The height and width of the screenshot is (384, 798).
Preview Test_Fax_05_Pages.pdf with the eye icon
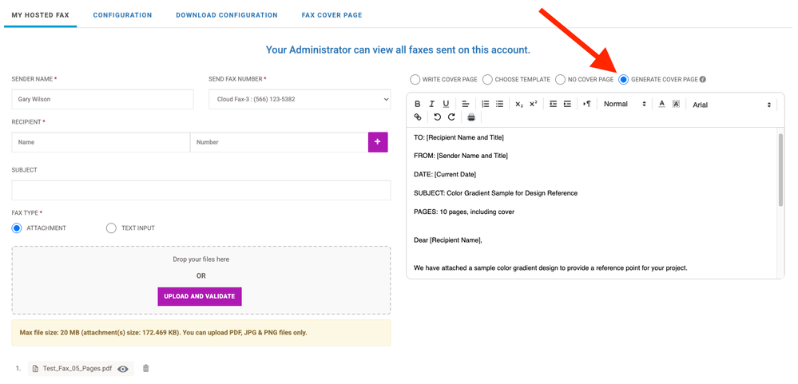(123, 369)
